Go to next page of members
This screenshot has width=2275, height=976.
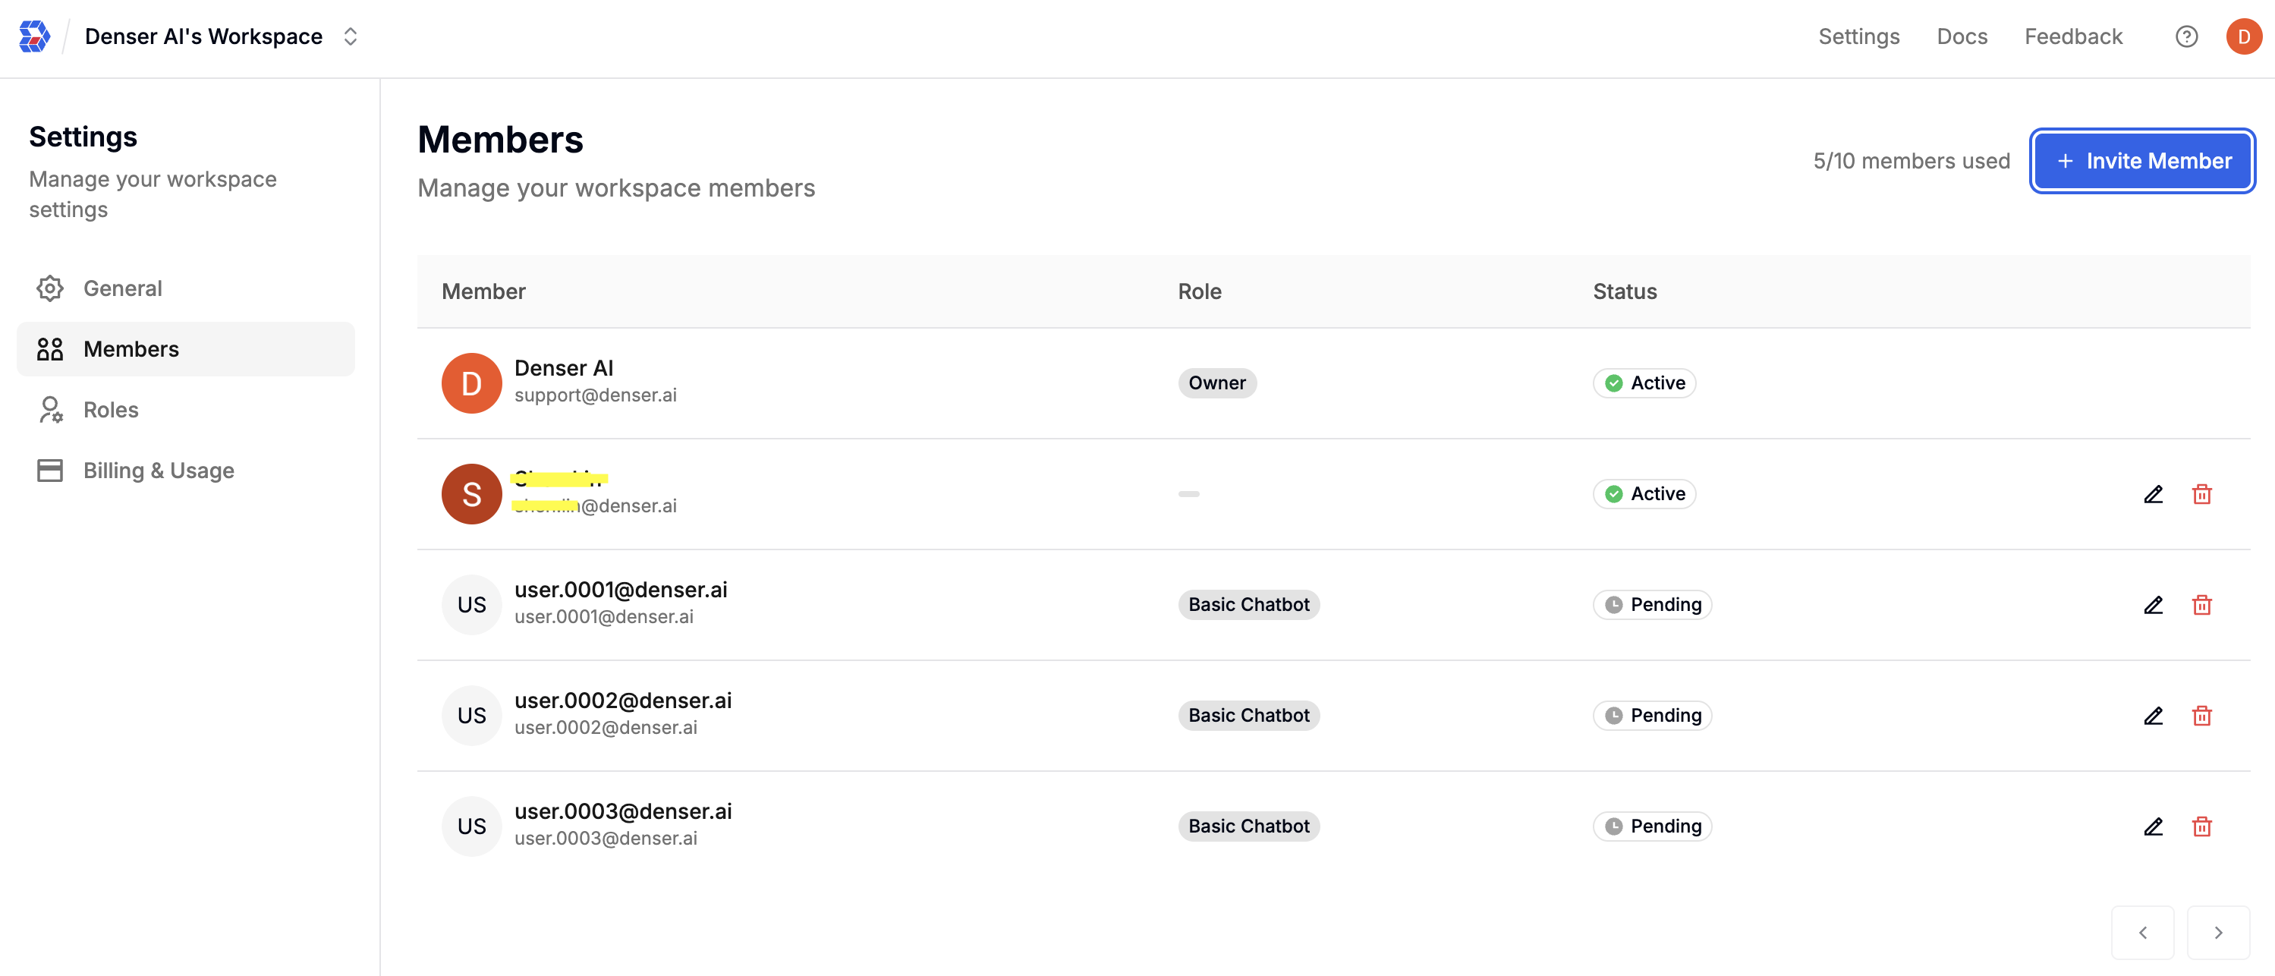[2217, 933]
